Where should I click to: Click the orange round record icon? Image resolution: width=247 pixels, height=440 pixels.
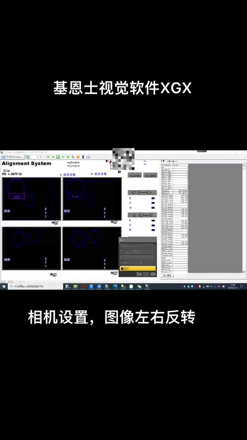78,157
